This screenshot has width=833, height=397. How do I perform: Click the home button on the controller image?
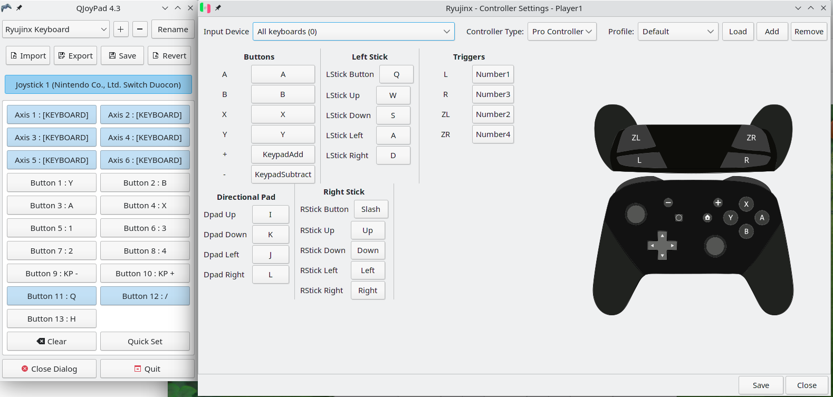[707, 218]
